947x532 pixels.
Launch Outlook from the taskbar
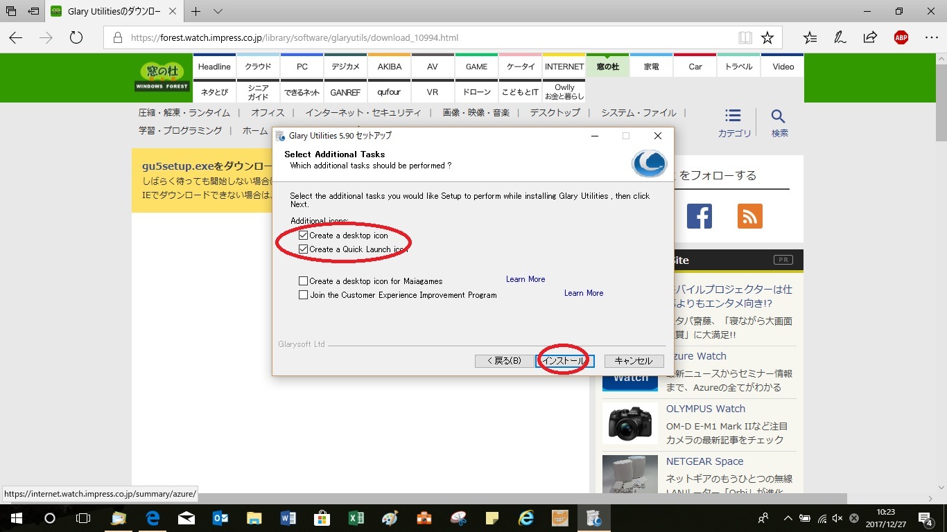coord(220,517)
